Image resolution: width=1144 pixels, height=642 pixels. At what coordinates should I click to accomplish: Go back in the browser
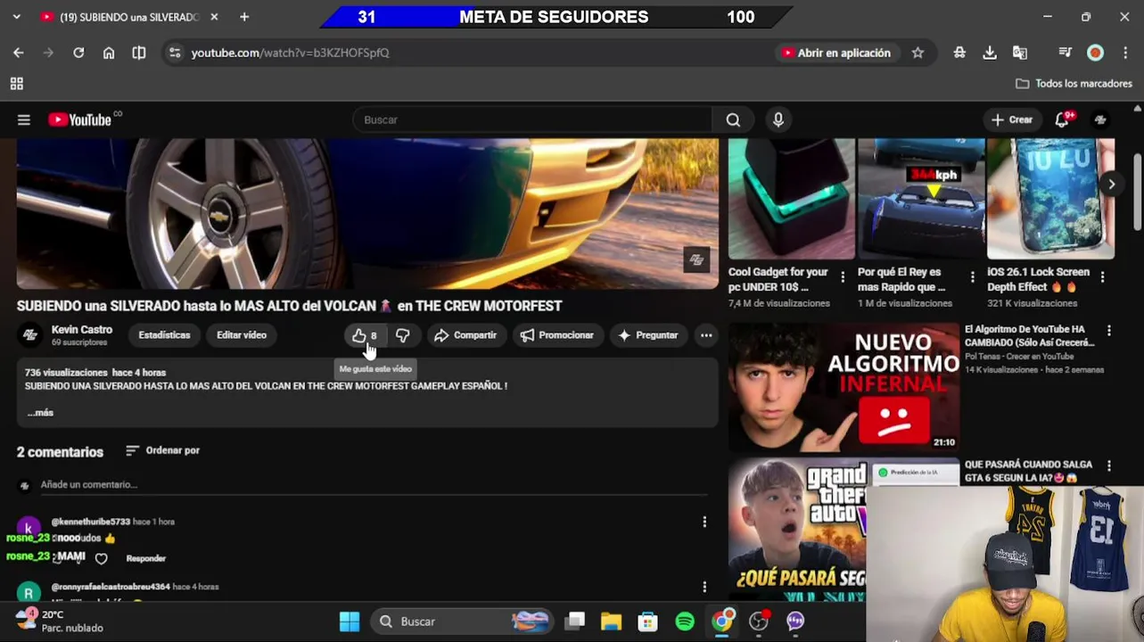point(19,53)
